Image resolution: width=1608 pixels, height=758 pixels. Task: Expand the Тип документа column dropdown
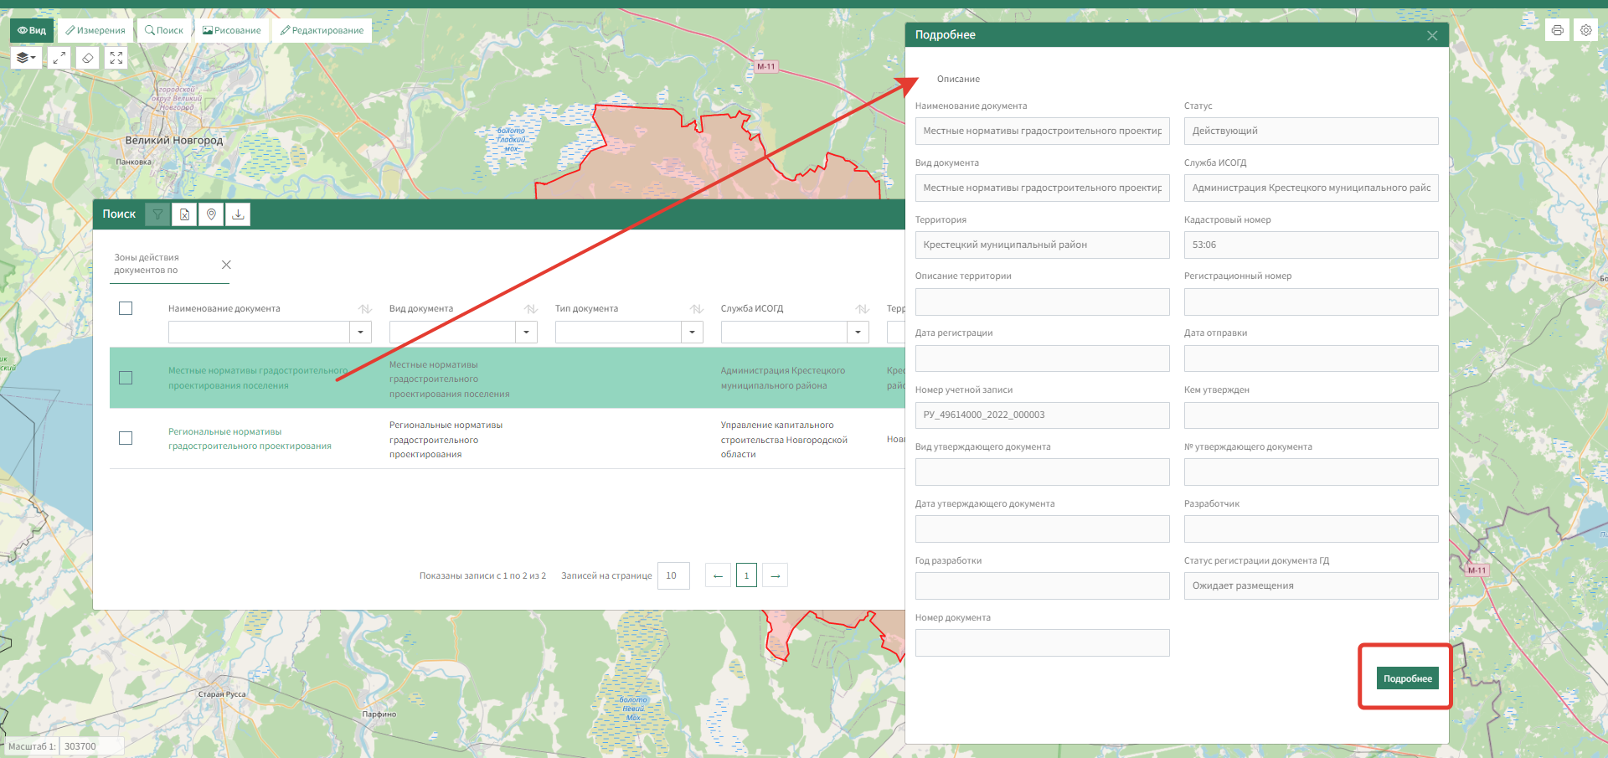[692, 332]
